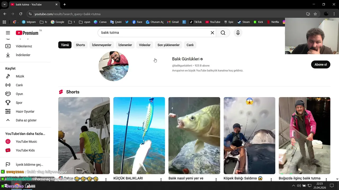The image size is (339, 190).
Task: Play the KÜÇÜK BALIKLARI short thumbnail
Action: click(x=139, y=136)
